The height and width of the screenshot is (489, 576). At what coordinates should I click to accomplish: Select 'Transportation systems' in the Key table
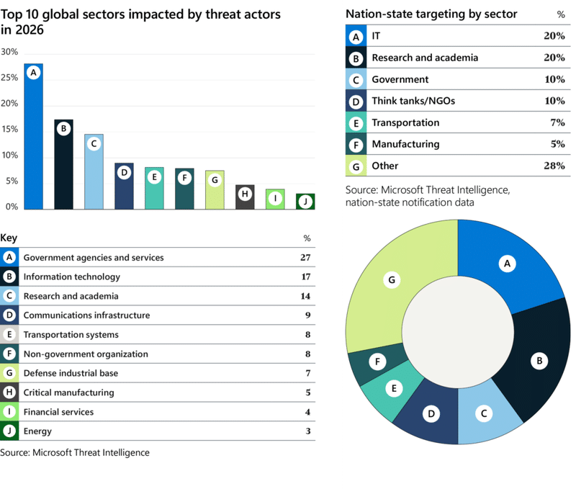coord(71,335)
